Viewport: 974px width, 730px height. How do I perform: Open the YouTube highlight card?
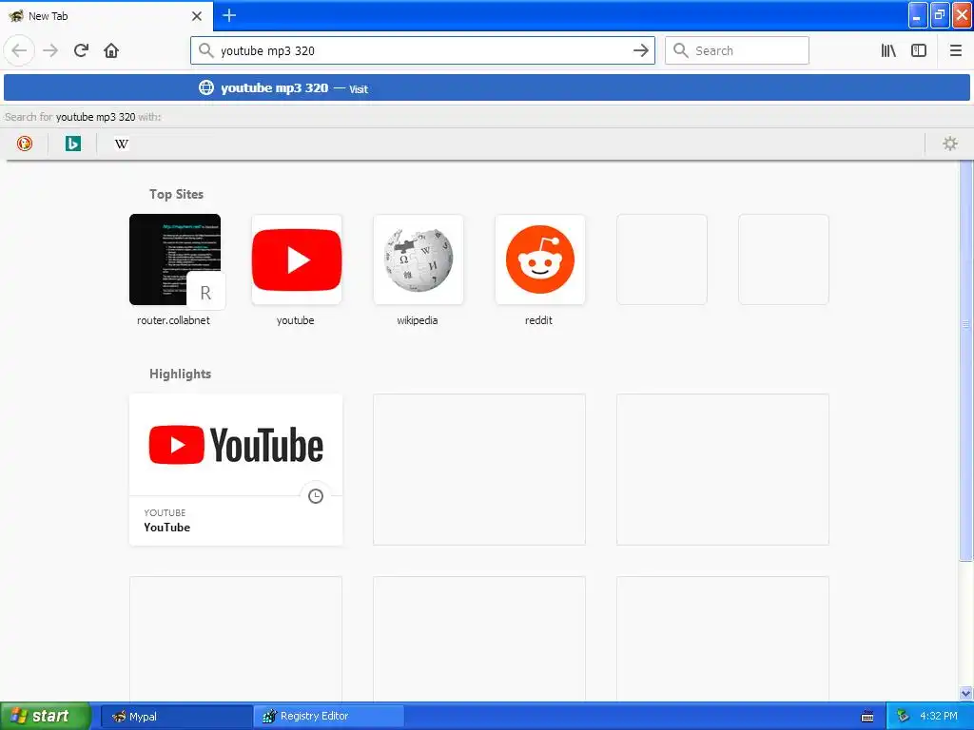click(x=236, y=470)
